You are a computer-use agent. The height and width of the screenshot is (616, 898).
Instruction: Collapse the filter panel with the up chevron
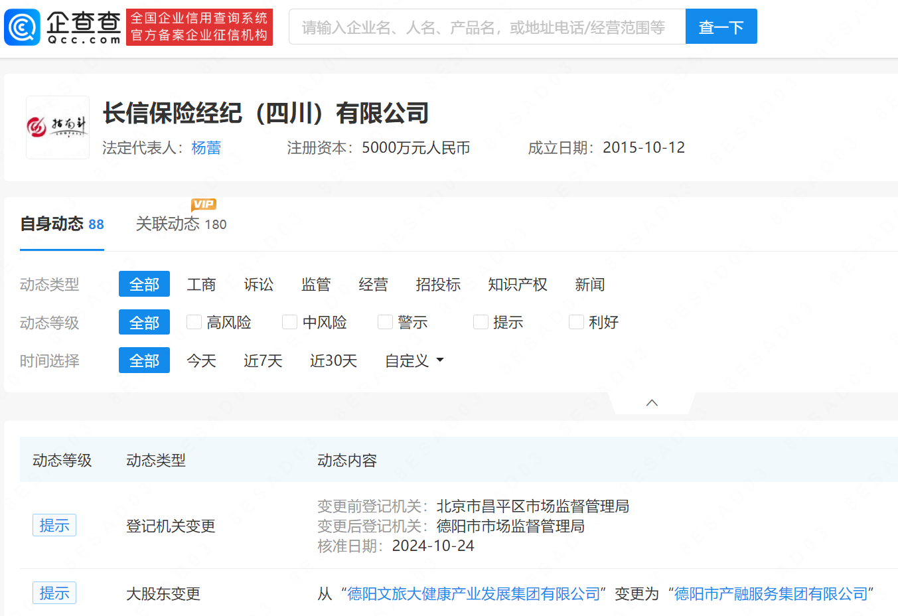pyautogui.click(x=652, y=403)
